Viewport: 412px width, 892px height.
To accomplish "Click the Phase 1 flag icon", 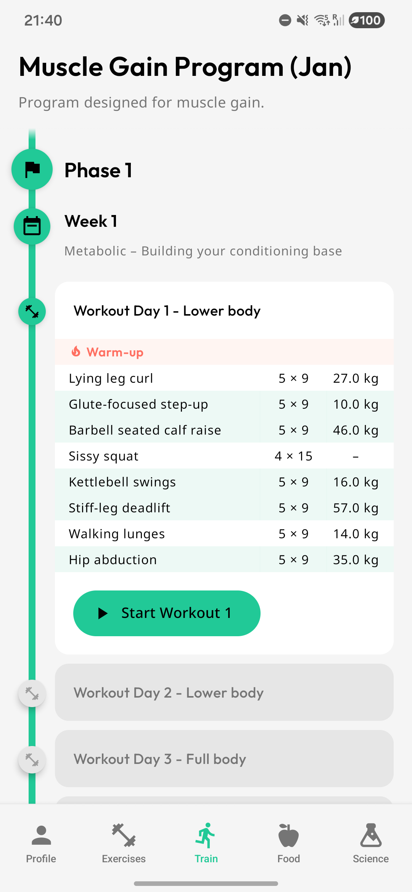I will point(32,169).
